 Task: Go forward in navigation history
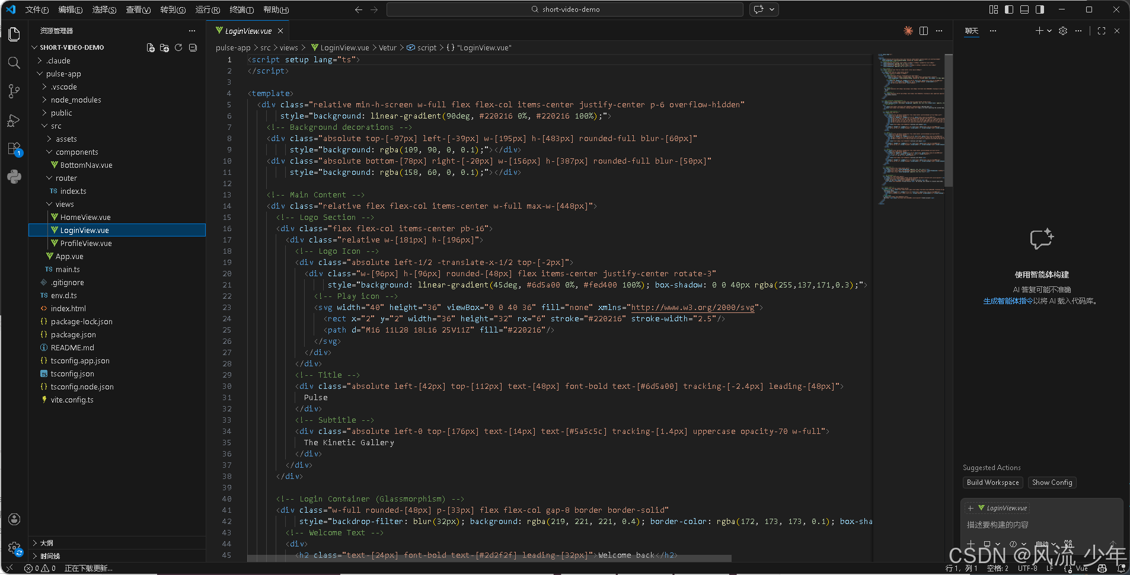coord(374,9)
